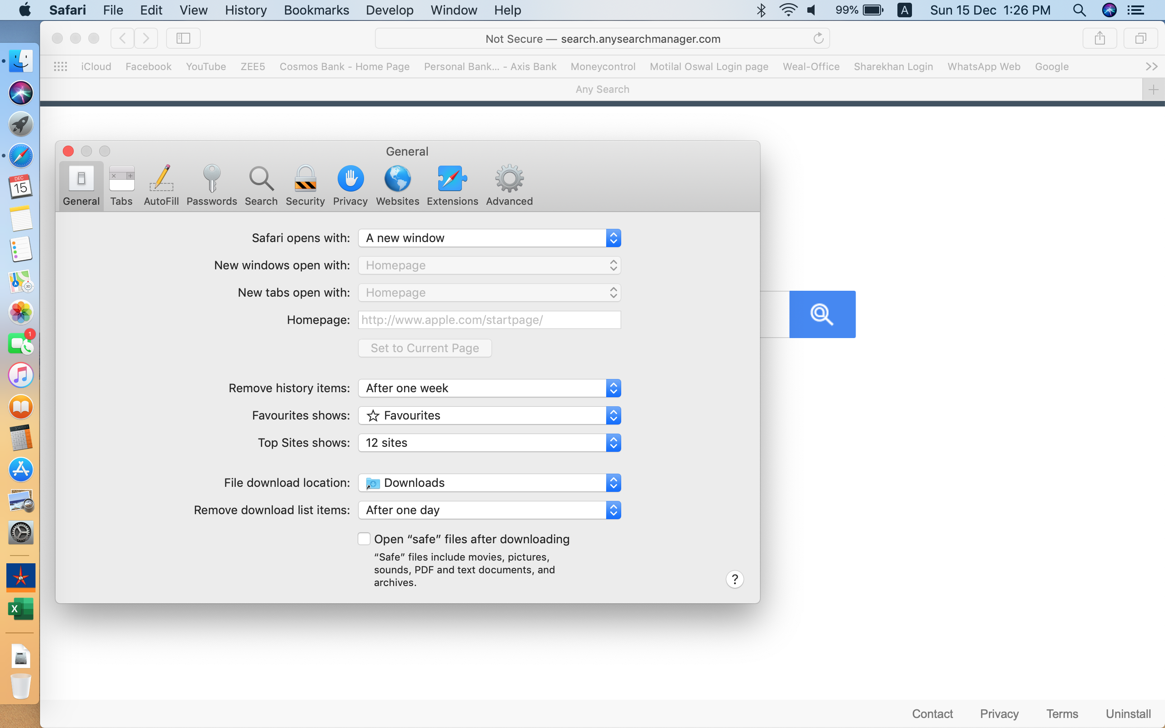
Task: Open the Advanced preferences gear
Action: click(x=509, y=185)
